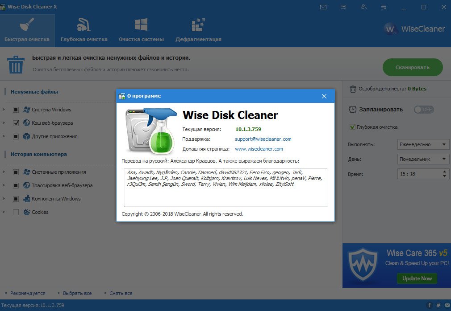Viewport: 451px width, 311px height.
Task: Click the Ненужные файлы section header
Action: pyautogui.click(x=34, y=92)
